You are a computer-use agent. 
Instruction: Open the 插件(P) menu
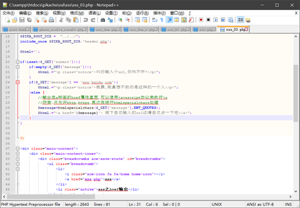point(159,13)
